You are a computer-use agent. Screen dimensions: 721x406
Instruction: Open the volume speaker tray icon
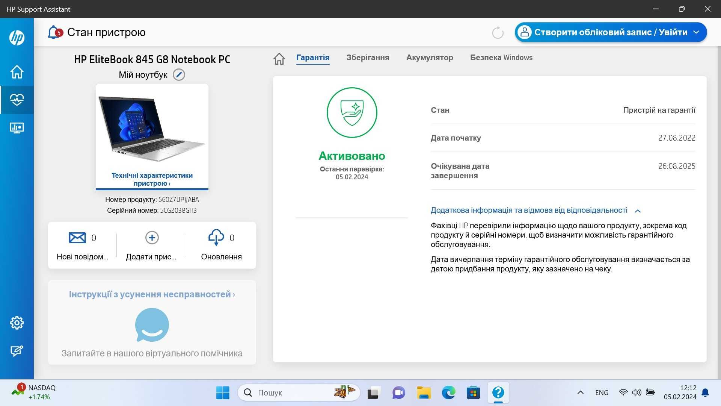(637, 392)
